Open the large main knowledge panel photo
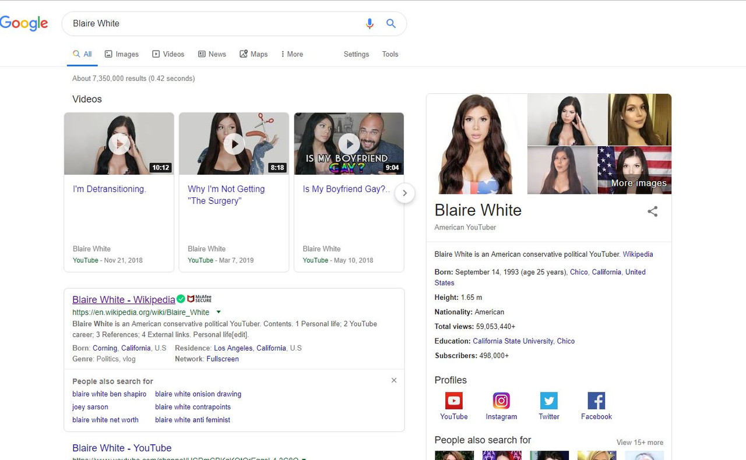The height and width of the screenshot is (460, 746). (476, 144)
